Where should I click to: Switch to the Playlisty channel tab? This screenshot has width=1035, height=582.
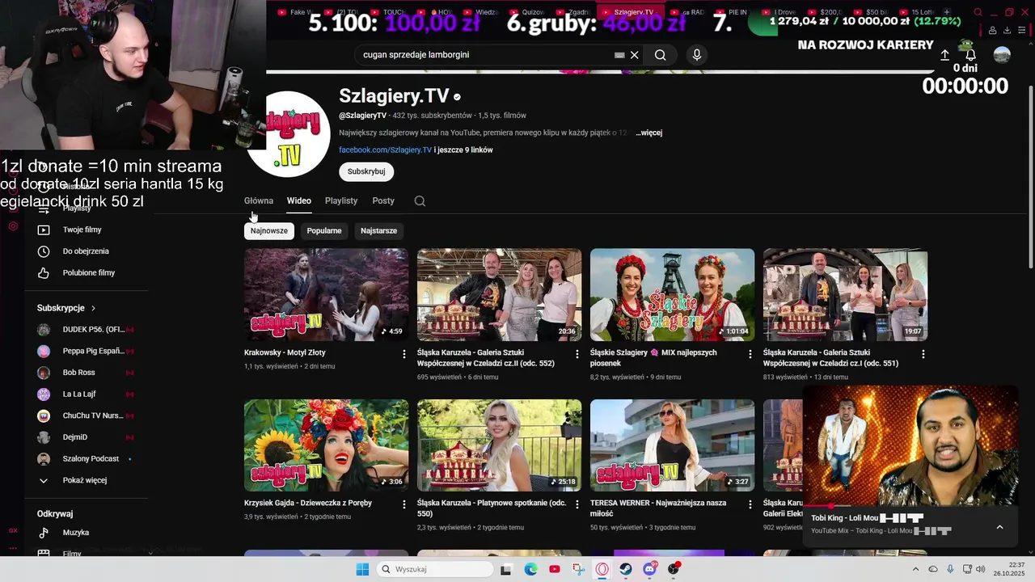tap(340, 200)
